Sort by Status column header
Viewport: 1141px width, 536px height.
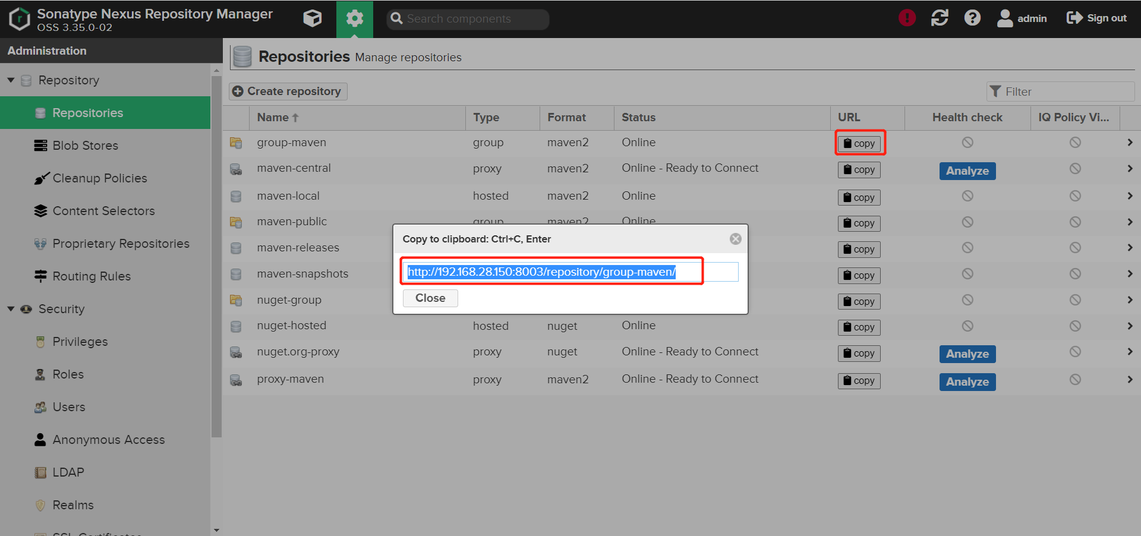tap(722, 118)
